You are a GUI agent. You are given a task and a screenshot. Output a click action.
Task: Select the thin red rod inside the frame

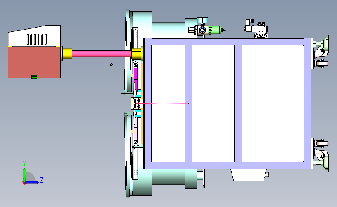click(x=162, y=103)
